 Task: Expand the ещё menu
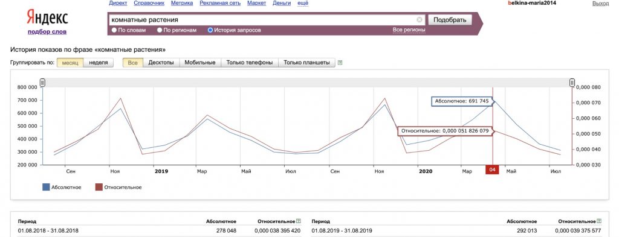(303, 3)
